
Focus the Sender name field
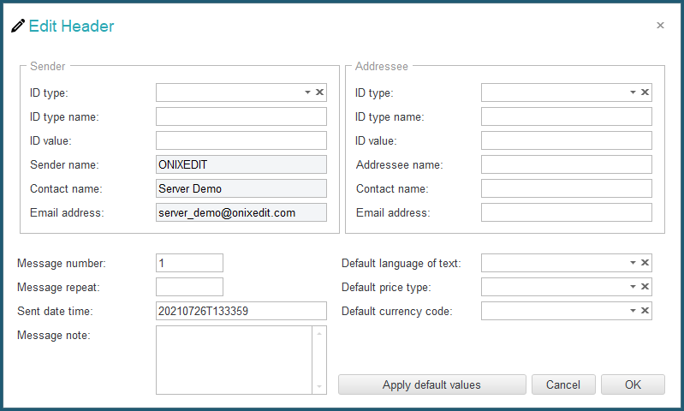pos(241,164)
